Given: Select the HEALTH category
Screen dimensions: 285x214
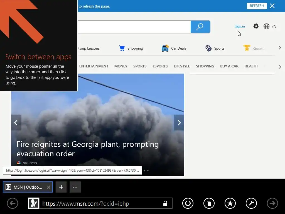Looking at the screenshot, I should coord(251,66).
